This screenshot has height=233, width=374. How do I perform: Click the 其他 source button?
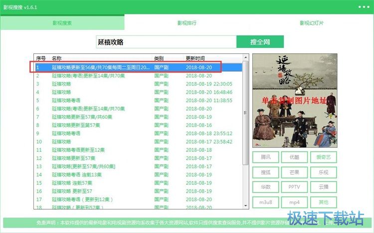[x=323, y=202]
